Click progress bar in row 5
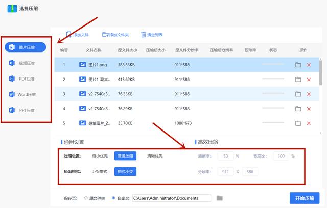 tap(273, 122)
